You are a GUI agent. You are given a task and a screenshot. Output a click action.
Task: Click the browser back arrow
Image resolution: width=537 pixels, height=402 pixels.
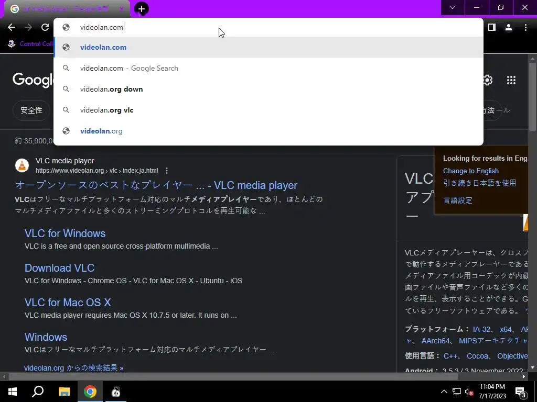click(x=12, y=27)
